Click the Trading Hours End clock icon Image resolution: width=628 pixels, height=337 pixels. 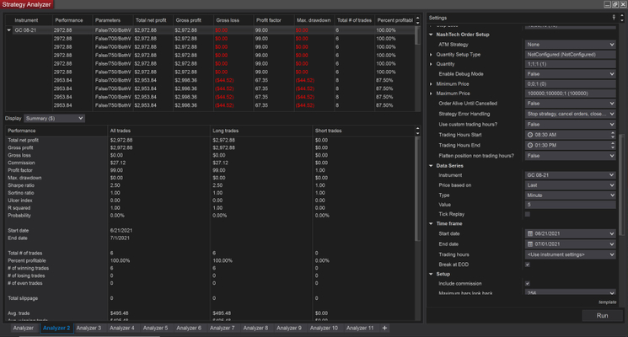click(x=529, y=145)
